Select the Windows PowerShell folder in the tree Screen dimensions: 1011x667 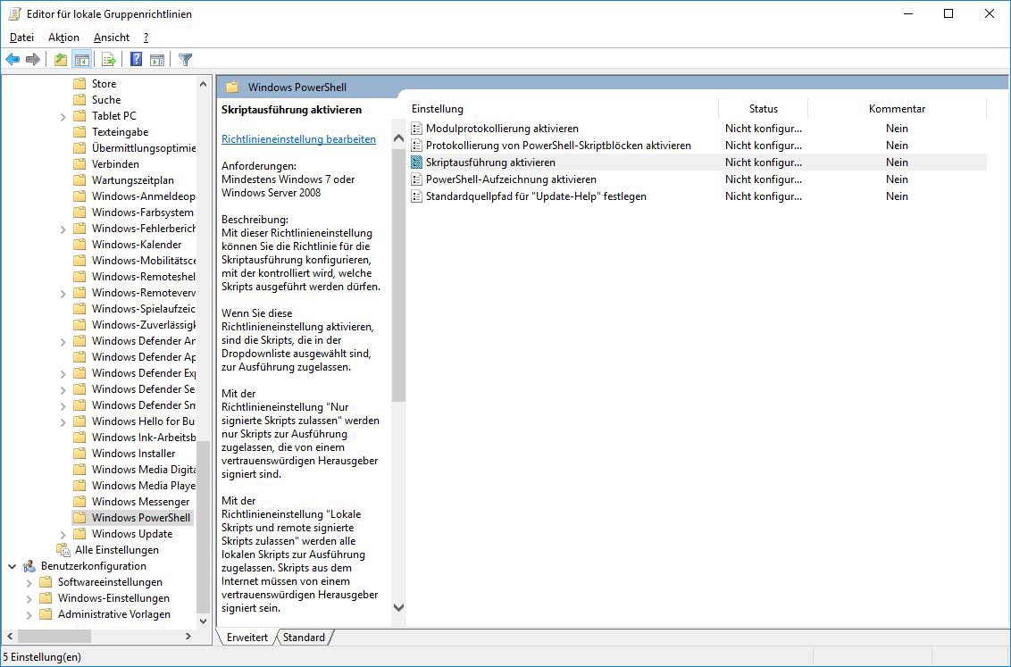click(x=139, y=517)
